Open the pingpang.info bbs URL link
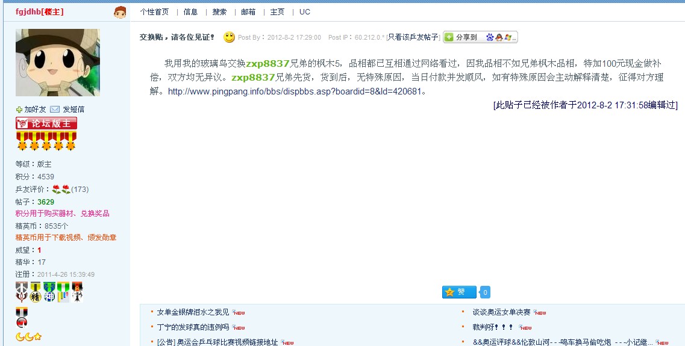This screenshot has height=346, width=685. pos(295,92)
